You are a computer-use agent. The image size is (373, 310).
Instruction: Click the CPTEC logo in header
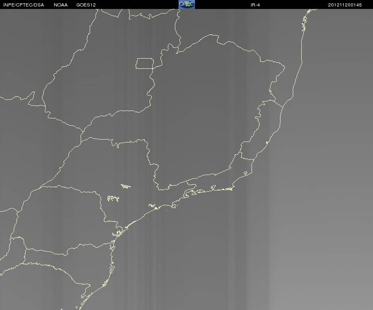point(187,4)
